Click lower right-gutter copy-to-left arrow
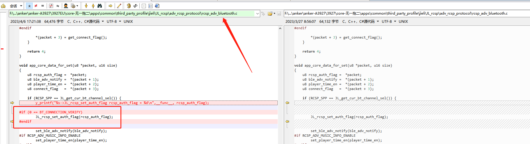The image size is (530, 144). [287, 122]
